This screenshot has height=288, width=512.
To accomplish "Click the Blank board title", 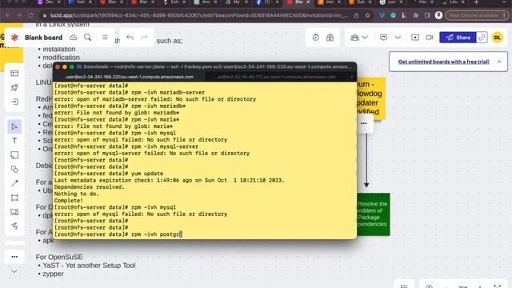I will pyautogui.click(x=43, y=38).
